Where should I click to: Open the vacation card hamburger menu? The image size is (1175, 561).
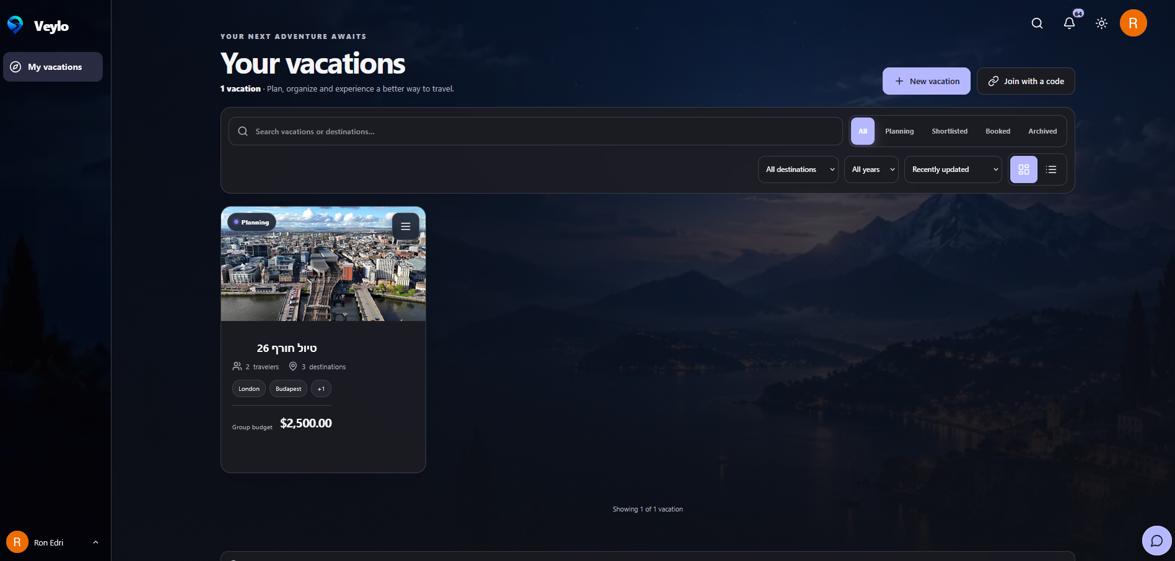tap(406, 226)
